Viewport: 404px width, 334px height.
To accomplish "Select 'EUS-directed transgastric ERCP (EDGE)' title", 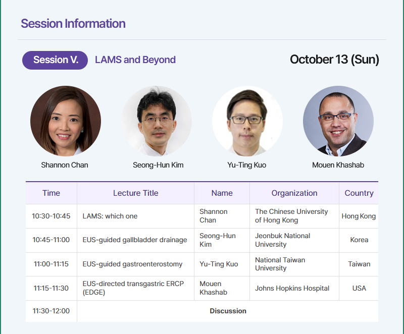I will pos(133,288).
